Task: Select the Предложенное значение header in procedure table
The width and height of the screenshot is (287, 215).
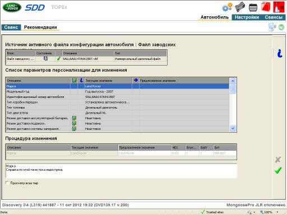Action: pos(145,148)
